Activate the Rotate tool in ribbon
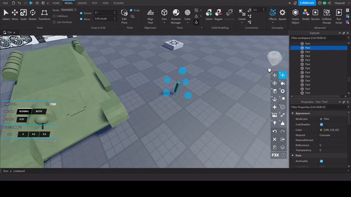The image size is (351, 197). 33,15
